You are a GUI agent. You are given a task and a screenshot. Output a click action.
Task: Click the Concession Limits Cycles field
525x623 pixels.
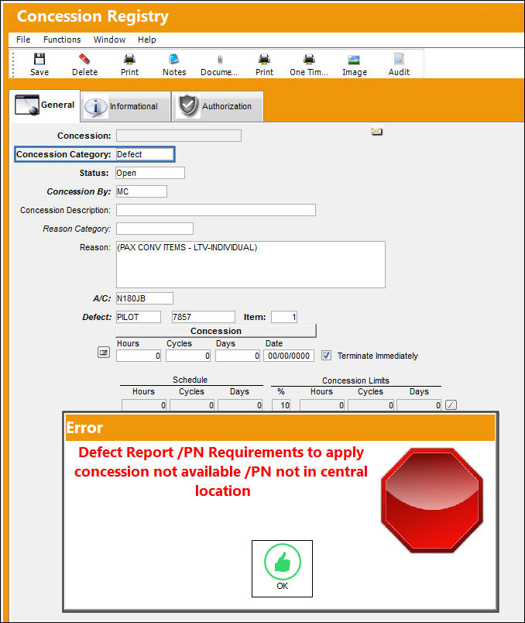tap(371, 405)
